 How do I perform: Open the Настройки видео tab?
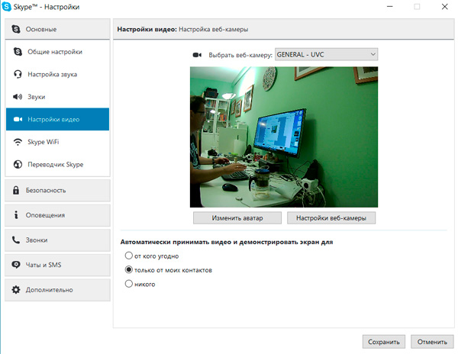57,119
